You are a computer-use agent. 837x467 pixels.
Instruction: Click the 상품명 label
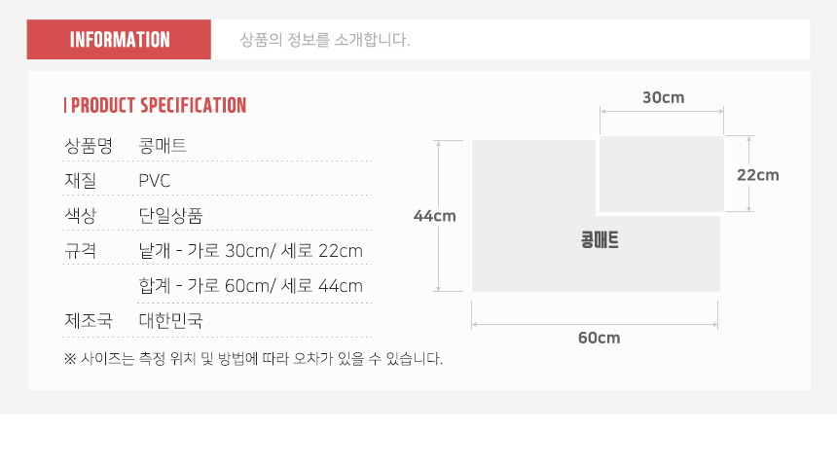point(89,145)
